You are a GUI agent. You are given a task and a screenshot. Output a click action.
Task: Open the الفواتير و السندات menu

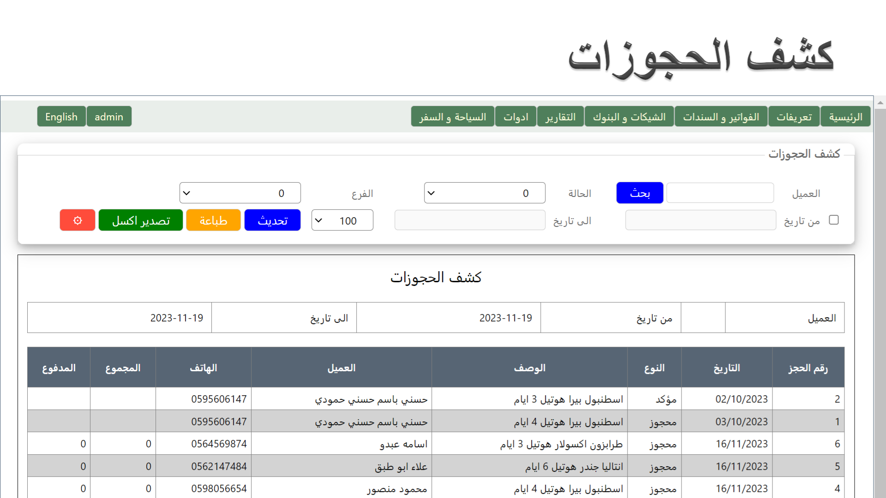721,117
